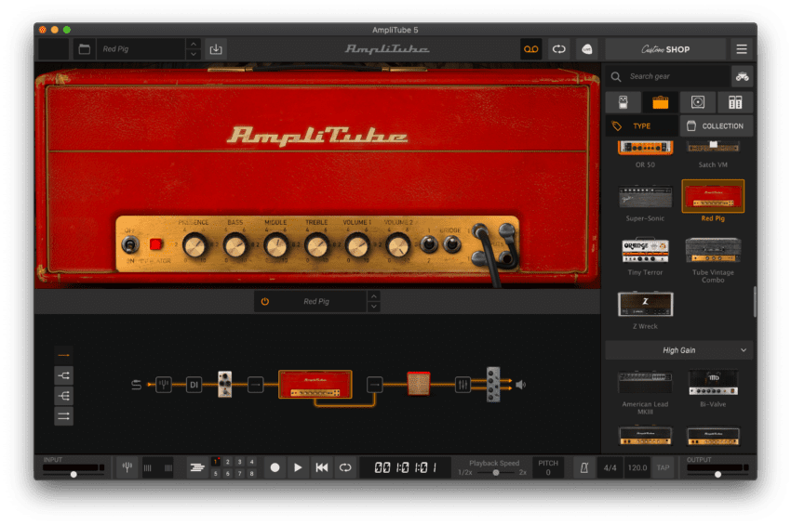Change the 4/4 time signature
Viewport: 791px width, 525px height.
click(610, 467)
